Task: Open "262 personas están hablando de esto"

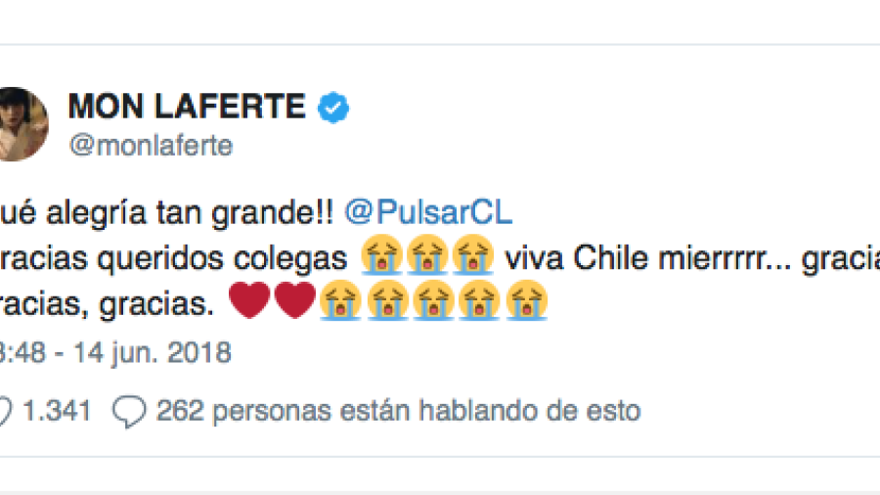Action: tap(398, 411)
